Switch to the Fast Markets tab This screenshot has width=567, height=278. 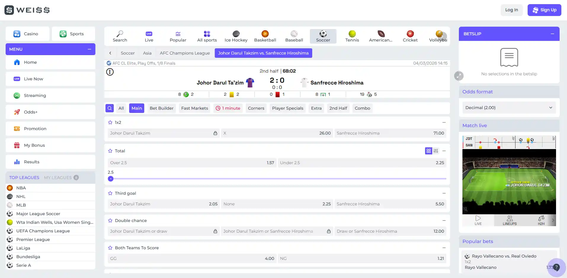[x=195, y=108]
